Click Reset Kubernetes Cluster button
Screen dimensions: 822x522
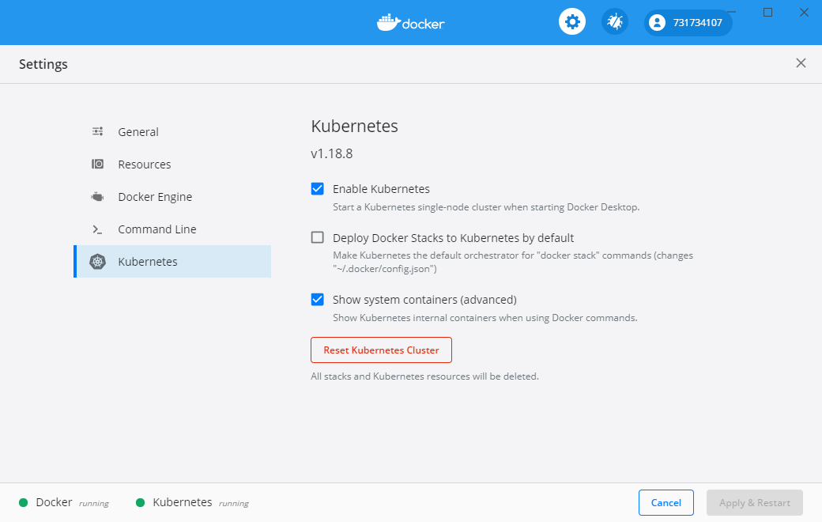[x=381, y=350]
